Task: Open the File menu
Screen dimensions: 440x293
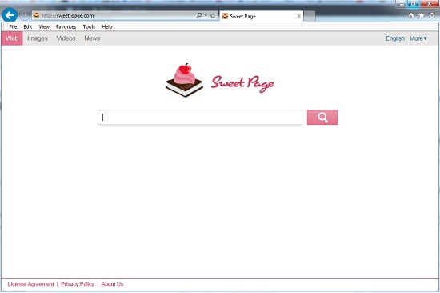Action: 13,27
